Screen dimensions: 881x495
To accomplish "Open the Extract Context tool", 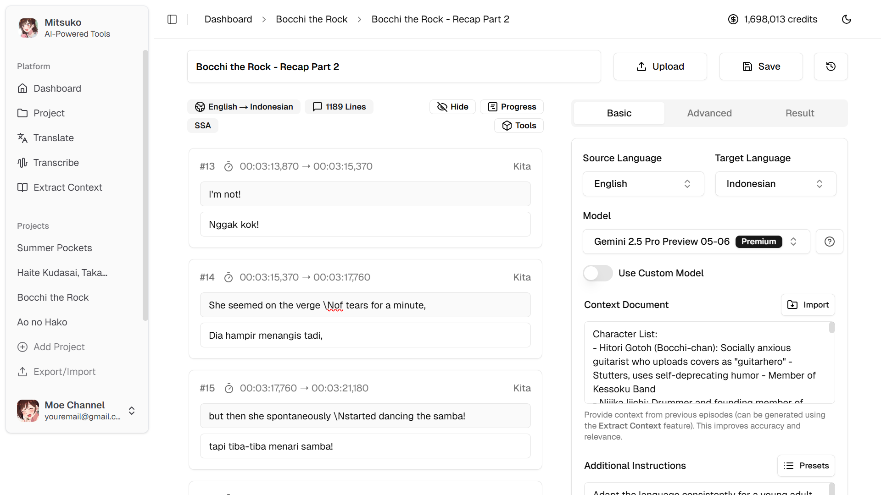I will (67, 187).
